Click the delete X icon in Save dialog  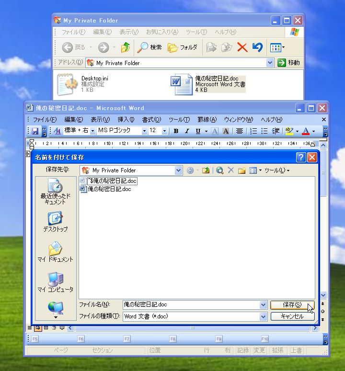point(230,170)
